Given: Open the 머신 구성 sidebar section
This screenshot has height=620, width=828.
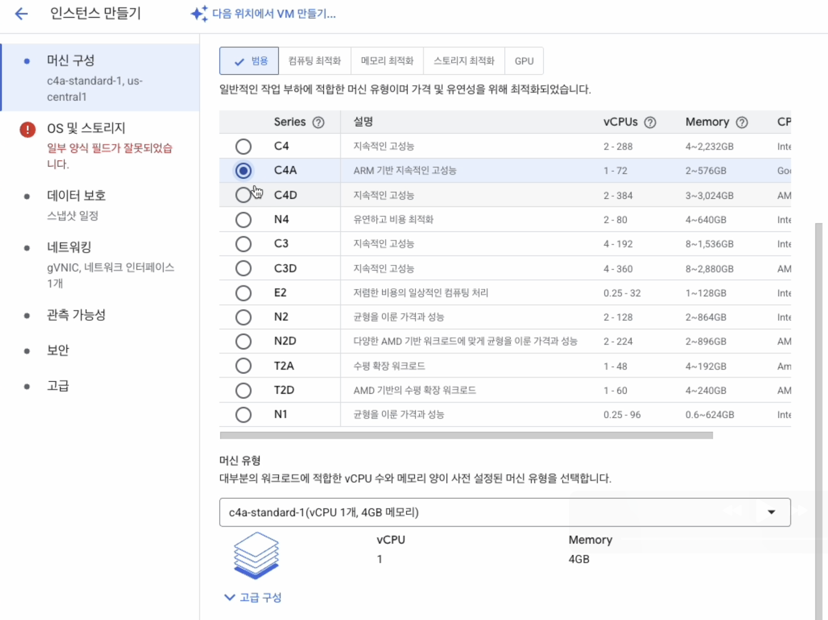Looking at the screenshot, I should pos(100,77).
